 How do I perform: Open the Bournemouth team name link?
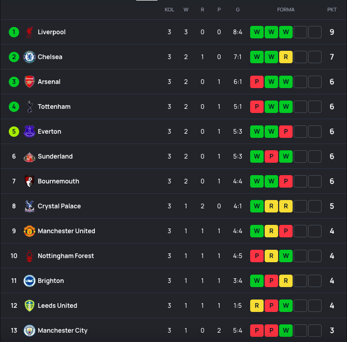pyautogui.click(x=59, y=181)
